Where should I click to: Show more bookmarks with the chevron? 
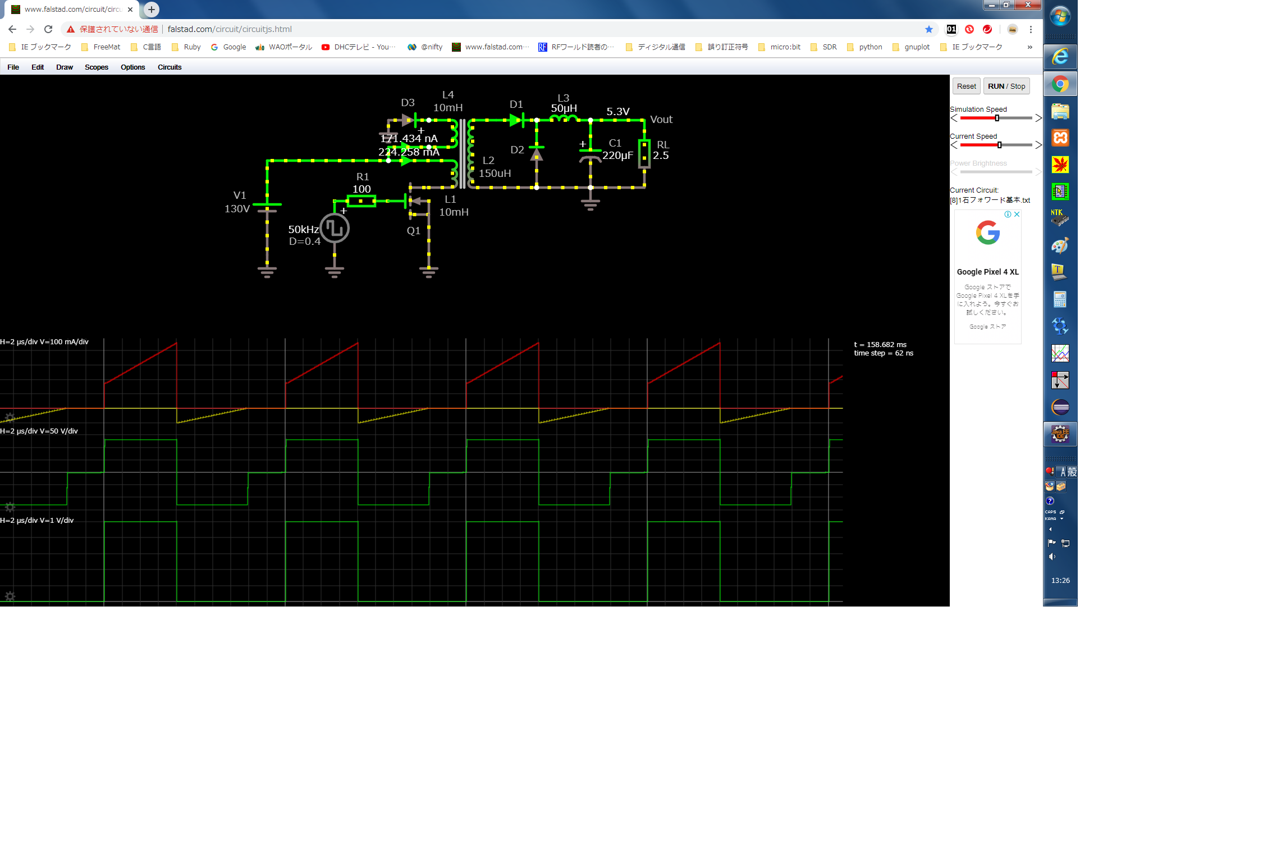[1030, 47]
